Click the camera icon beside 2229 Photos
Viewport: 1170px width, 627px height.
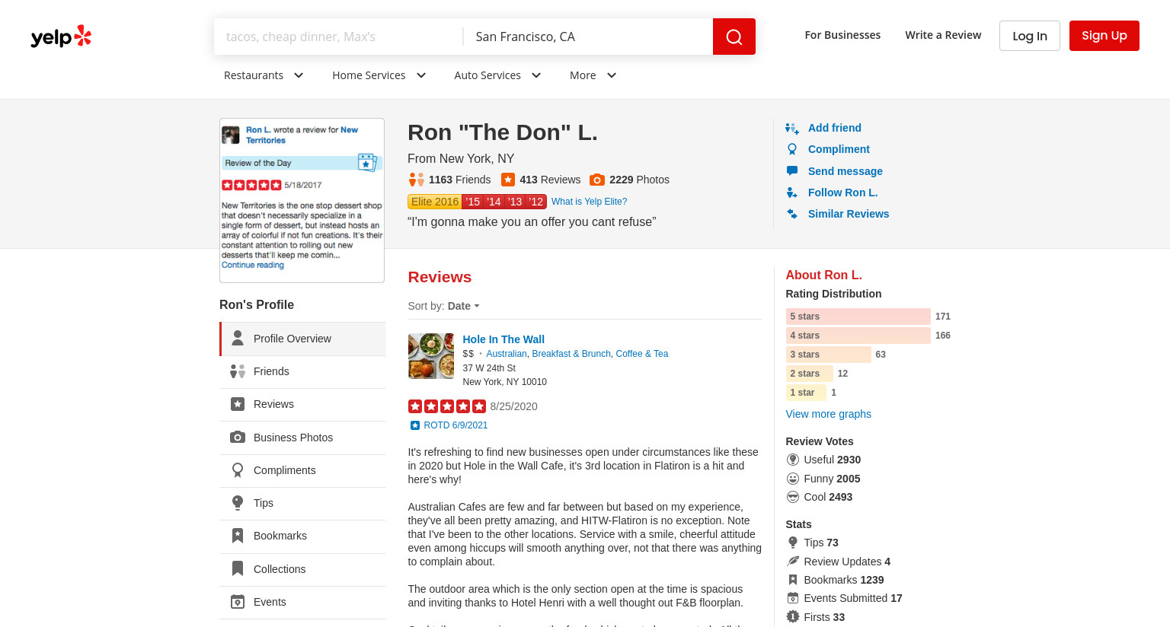pos(597,180)
